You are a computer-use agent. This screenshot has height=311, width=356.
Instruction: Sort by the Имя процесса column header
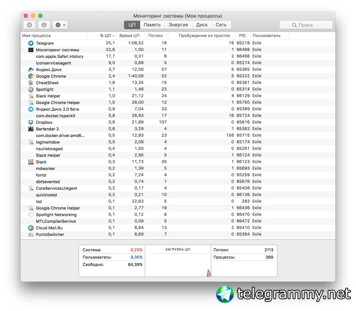tap(54, 36)
